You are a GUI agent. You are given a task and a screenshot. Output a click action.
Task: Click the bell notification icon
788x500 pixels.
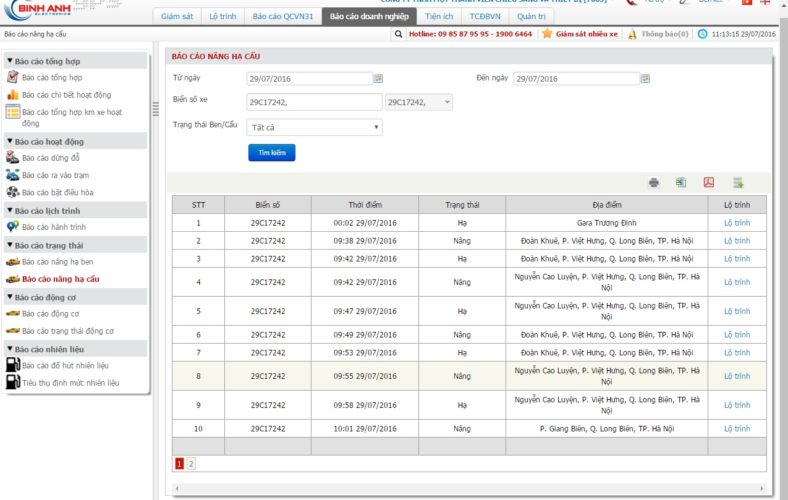[632, 34]
